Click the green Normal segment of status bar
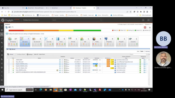This screenshot has height=98, width=175. [87, 30]
